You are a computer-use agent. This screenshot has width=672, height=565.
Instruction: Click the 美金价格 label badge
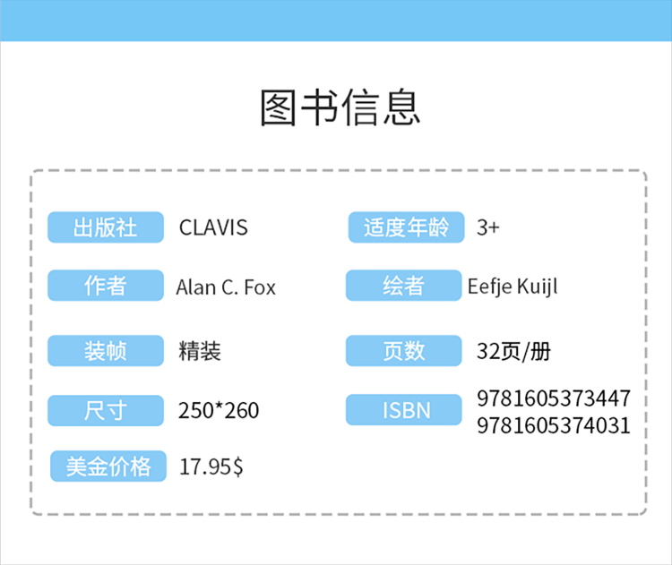[108, 466]
